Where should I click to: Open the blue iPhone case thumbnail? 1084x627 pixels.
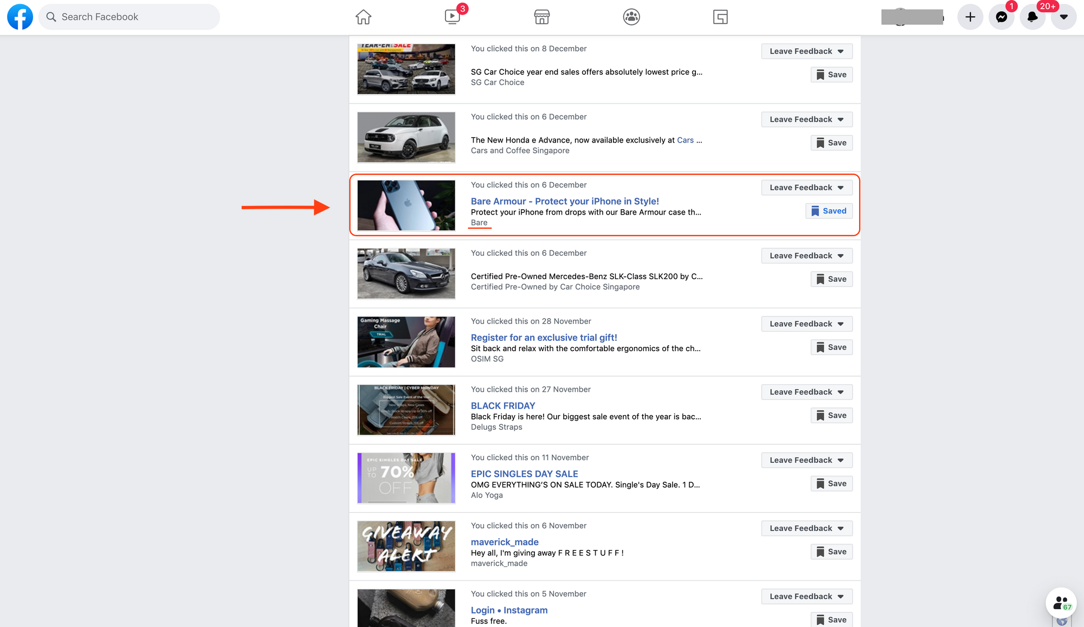coord(406,205)
